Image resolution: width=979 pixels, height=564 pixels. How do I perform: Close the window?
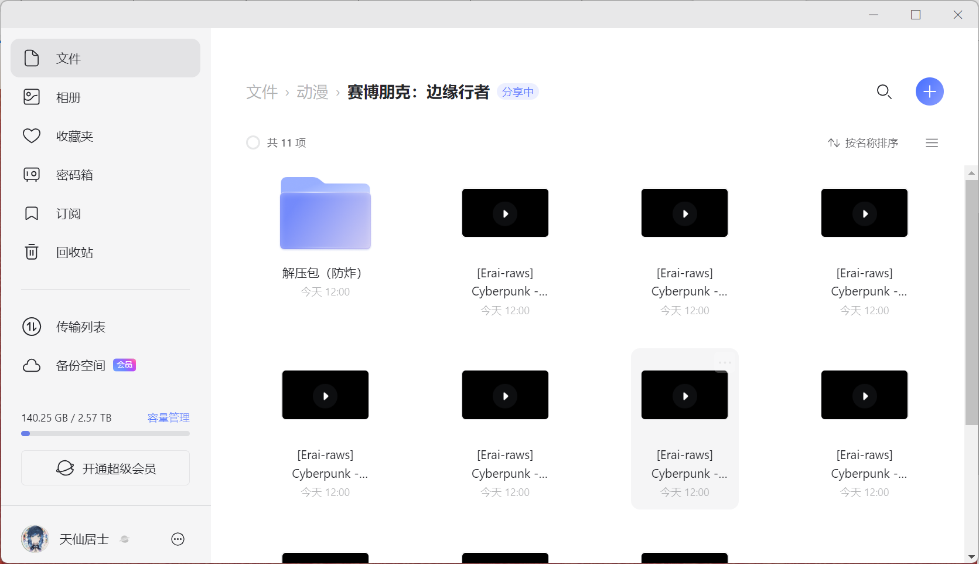958,15
